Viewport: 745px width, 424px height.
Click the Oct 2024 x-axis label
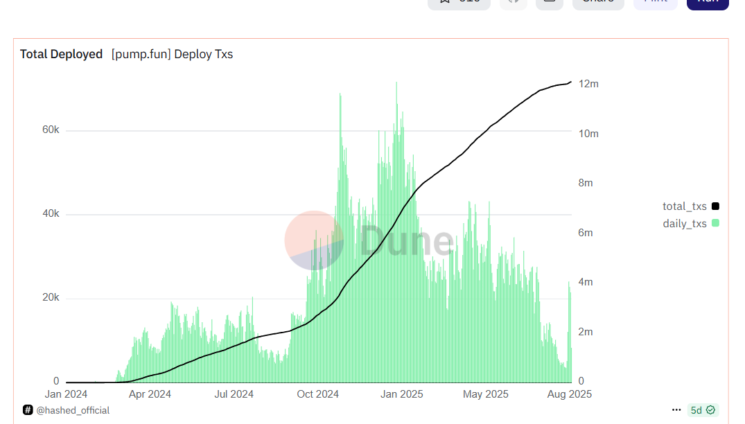pos(317,394)
